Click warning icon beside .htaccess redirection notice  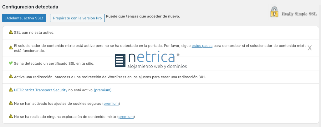(11, 77)
